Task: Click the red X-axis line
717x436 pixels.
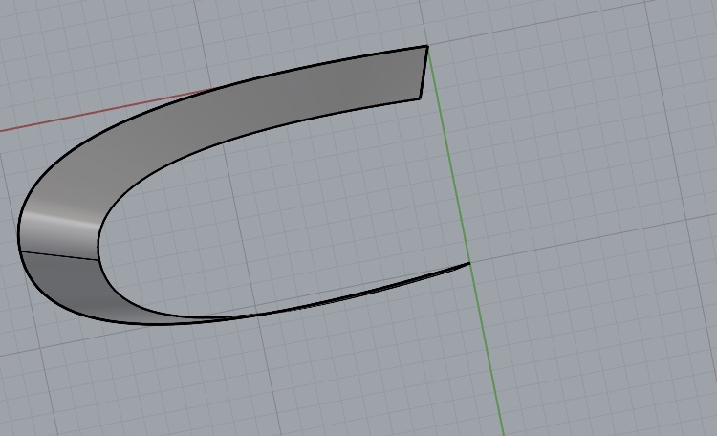Action: point(96,113)
